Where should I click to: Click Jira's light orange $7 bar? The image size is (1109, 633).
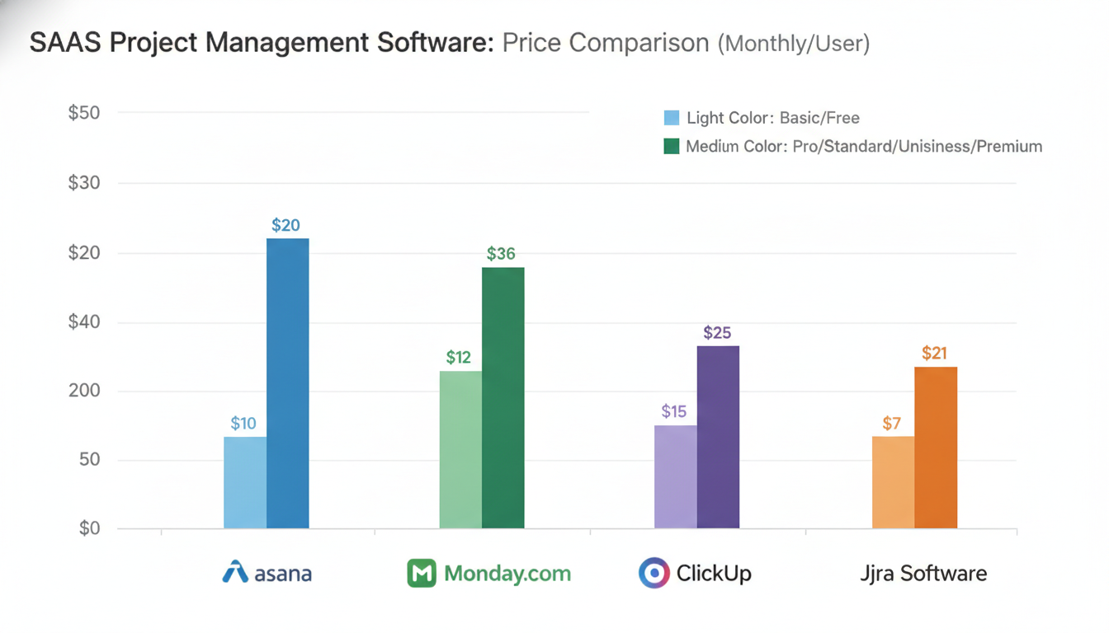tap(894, 482)
